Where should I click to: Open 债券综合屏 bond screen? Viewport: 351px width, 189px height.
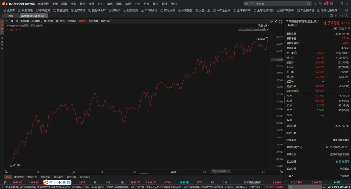coord(97,10)
